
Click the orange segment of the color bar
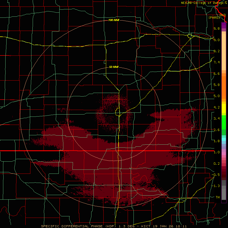[x=224, y=88]
